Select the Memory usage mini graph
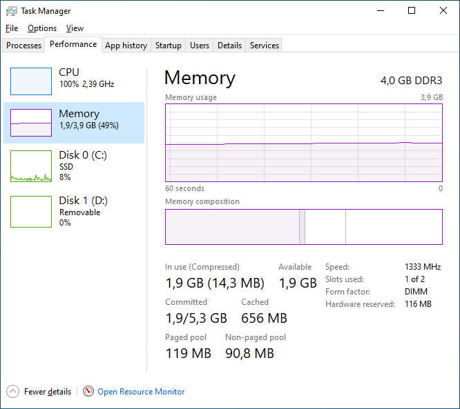Image resolution: width=460 pixels, height=409 pixels. (x=31, y=123)
